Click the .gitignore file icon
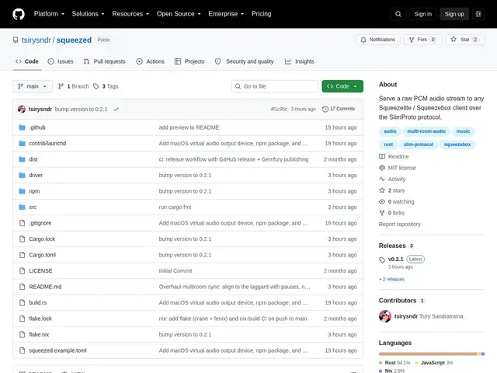Screen dimensions: 497x373 22,223
